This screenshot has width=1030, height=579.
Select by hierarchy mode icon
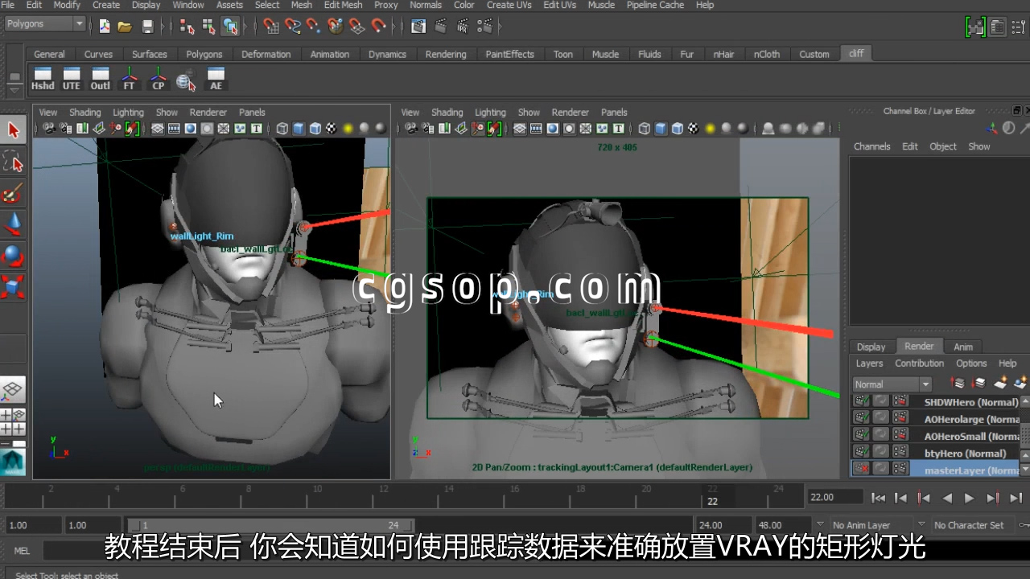(x=187, y=27)
